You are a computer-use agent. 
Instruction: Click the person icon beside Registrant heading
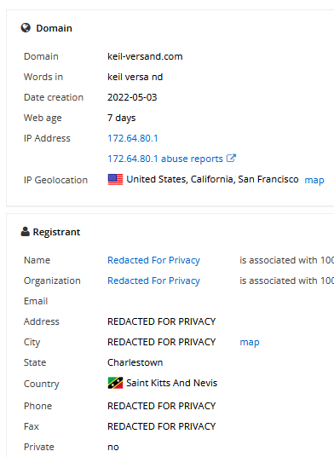coord(26,232)
